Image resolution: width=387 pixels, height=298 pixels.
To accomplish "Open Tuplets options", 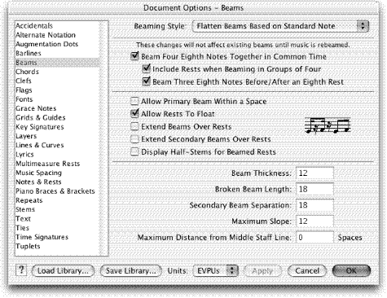I will [x=57, y=246].
